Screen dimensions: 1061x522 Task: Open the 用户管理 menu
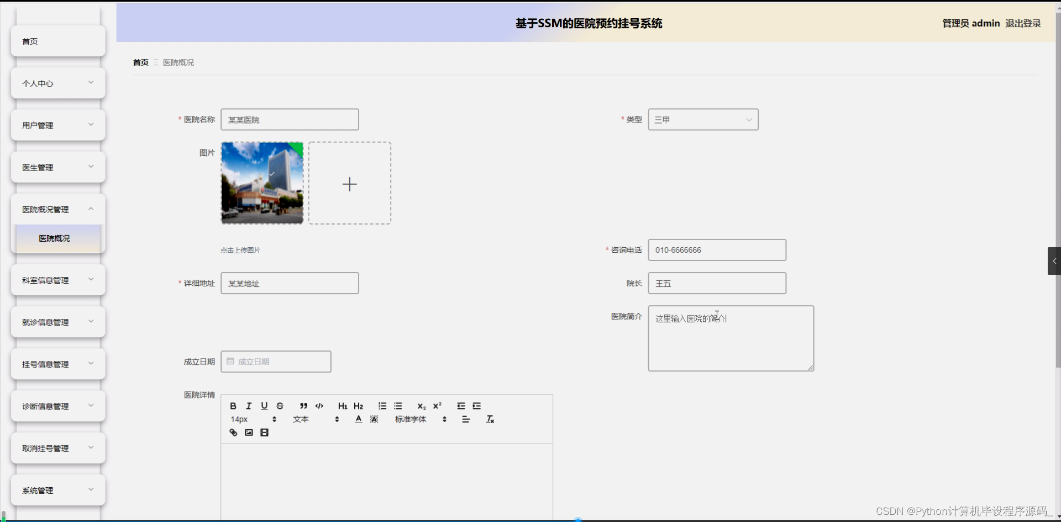pyautogui.click(x=57, y=125)
